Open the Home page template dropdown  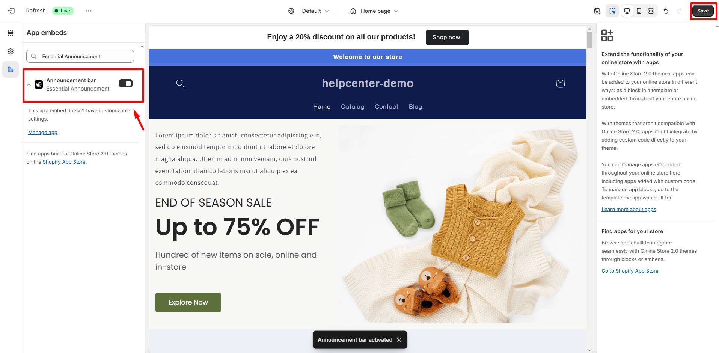pyautogui.click(x=374, y=11)
